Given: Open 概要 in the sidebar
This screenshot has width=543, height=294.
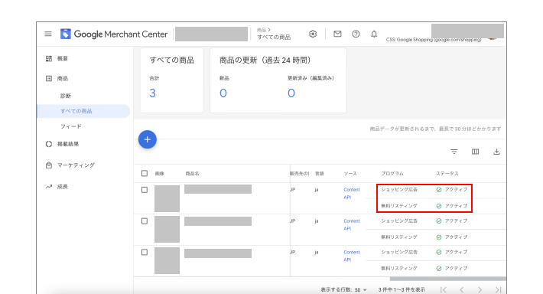Looking at the screenshot, I should [x=63, y=59].
